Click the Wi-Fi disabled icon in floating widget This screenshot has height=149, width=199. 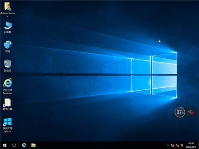(x=191, y=112)
